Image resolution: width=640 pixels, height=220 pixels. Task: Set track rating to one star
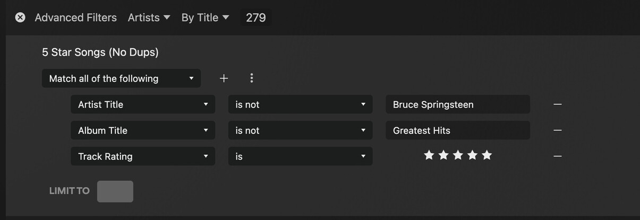[x=429, y=155]
